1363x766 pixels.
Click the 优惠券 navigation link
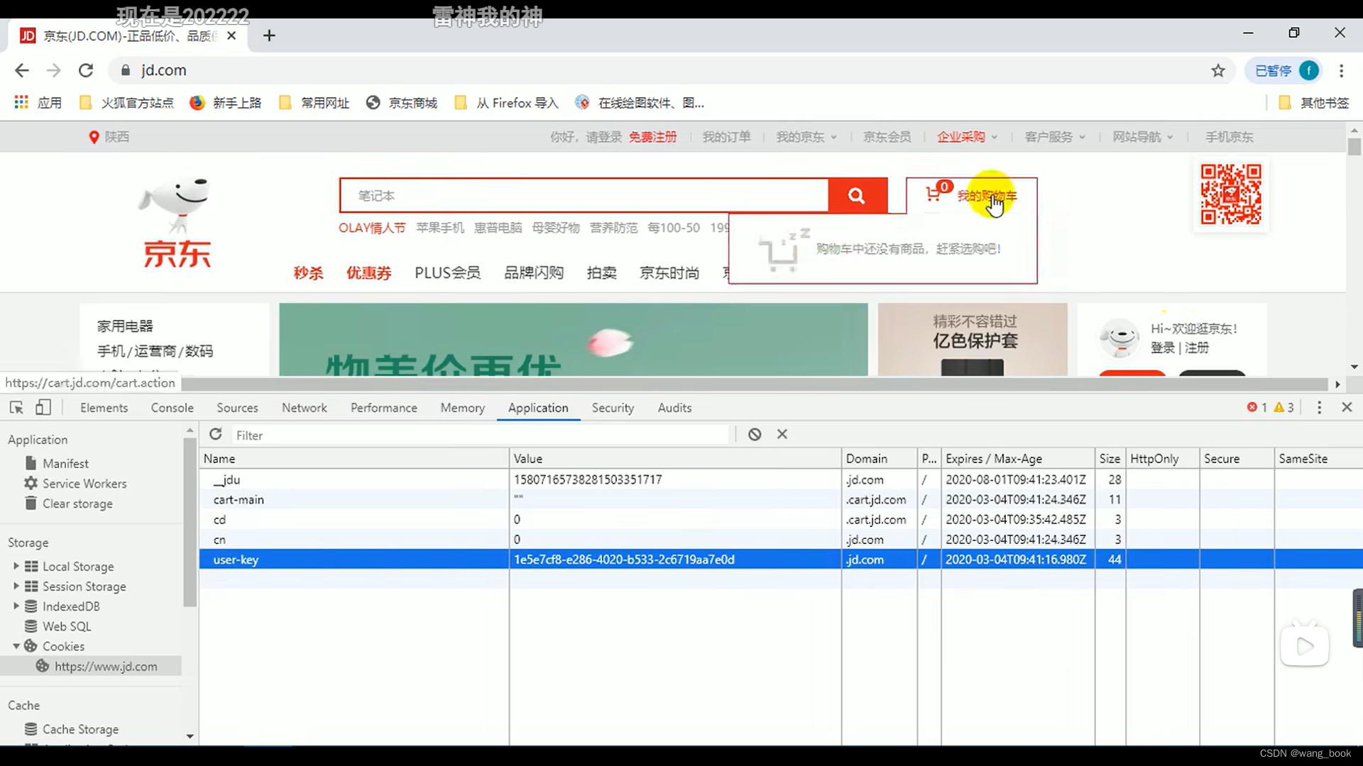368,273
